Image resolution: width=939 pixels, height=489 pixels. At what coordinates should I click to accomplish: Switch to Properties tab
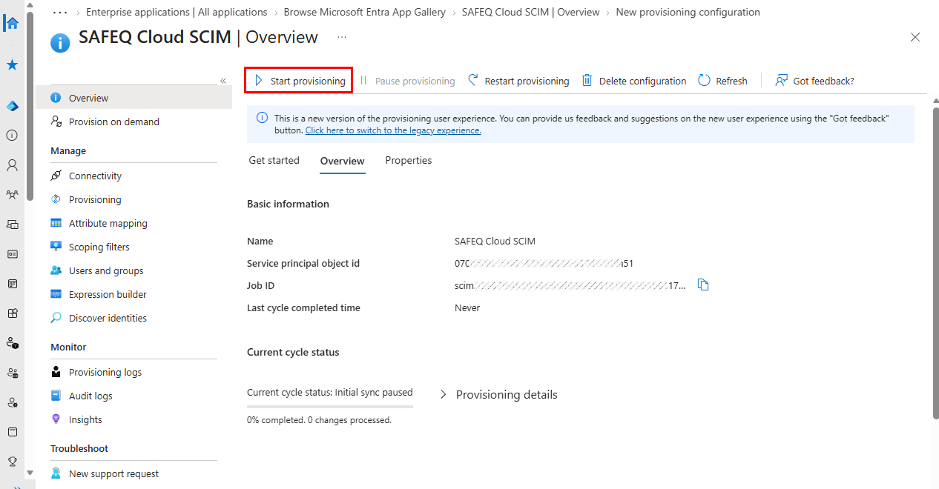tap(408, 160)
